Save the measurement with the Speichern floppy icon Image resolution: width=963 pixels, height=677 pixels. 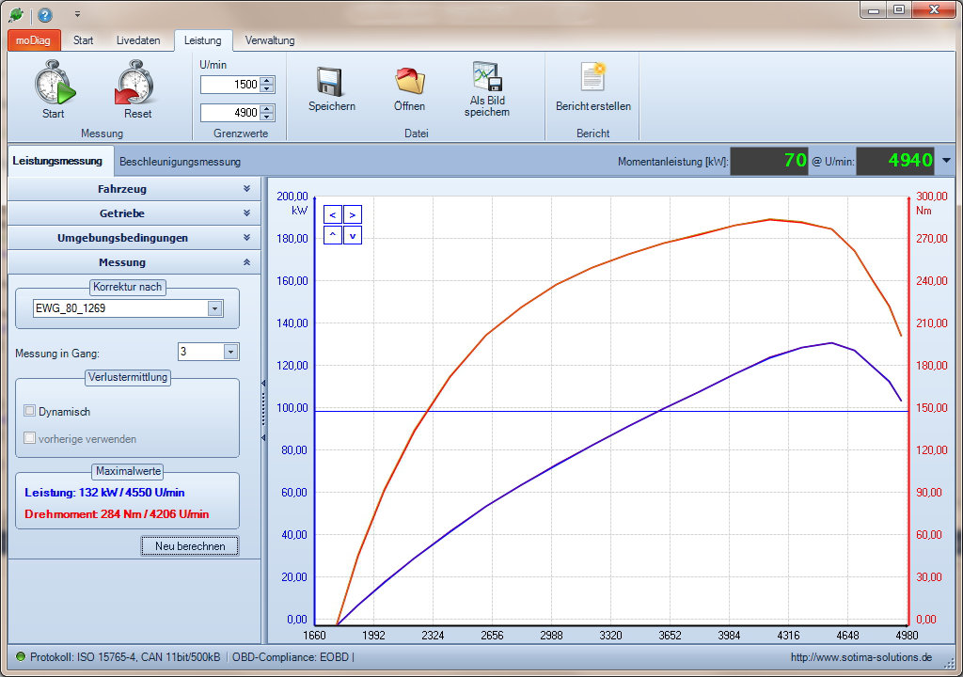tap(330, 81)
